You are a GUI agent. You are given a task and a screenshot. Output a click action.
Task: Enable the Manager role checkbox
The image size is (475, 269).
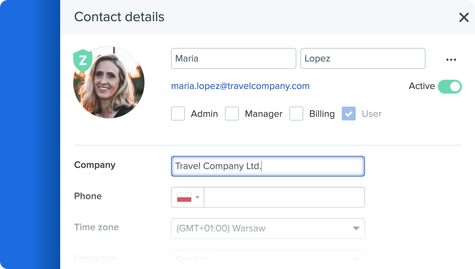tap(232, 114)
